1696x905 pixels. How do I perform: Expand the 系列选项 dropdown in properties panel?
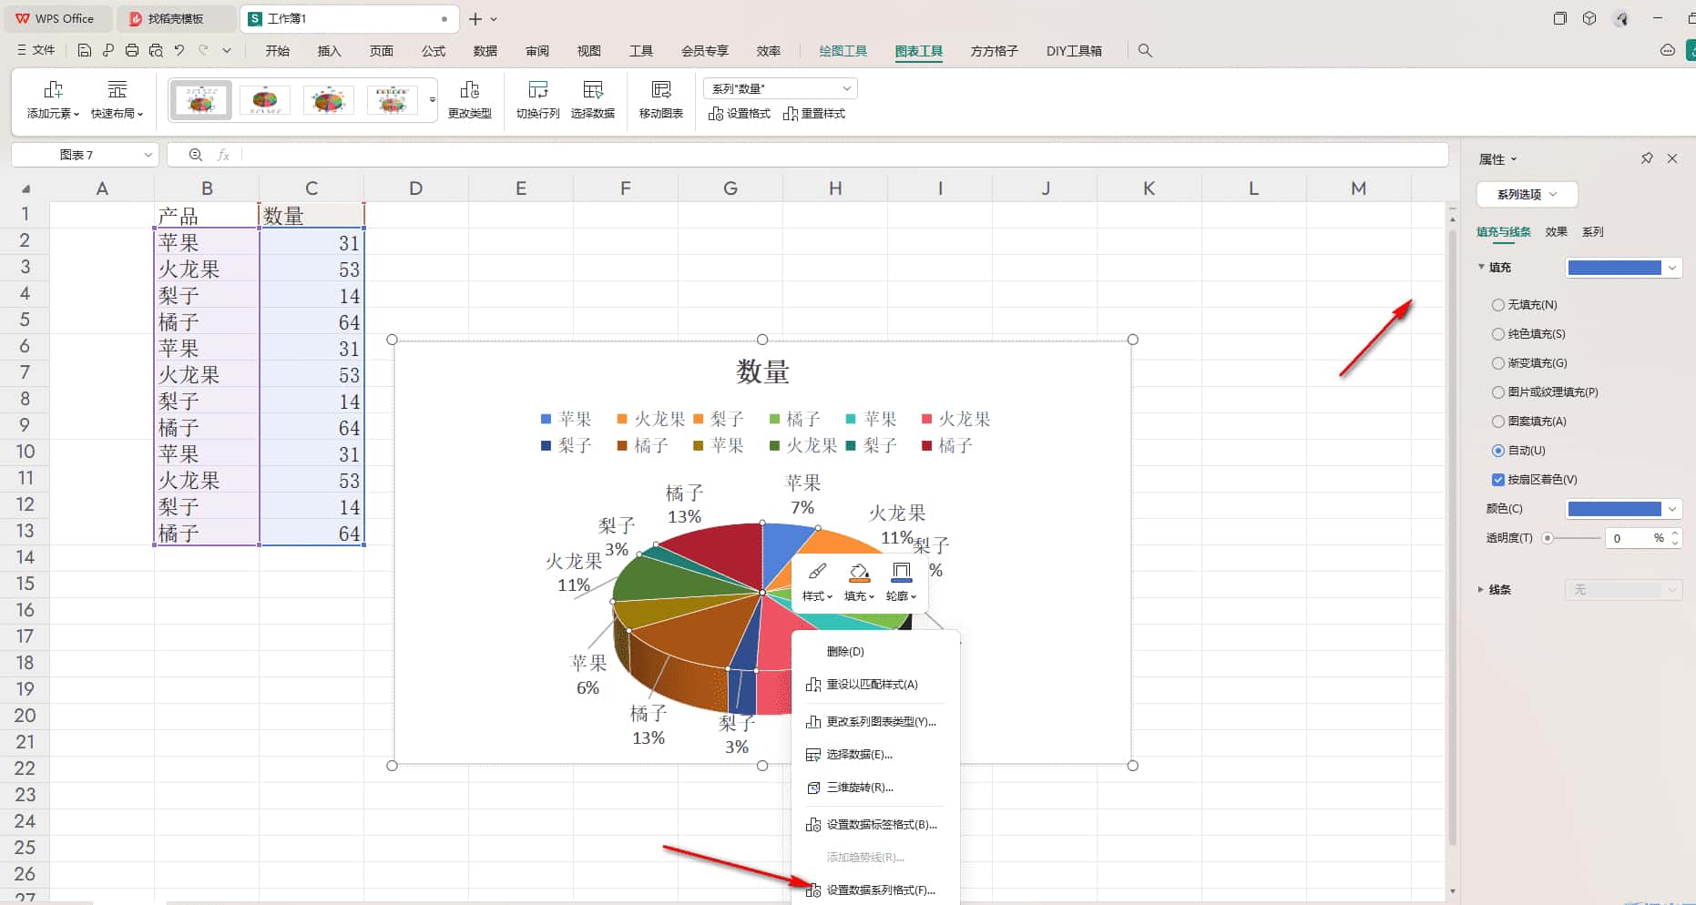1527,195
